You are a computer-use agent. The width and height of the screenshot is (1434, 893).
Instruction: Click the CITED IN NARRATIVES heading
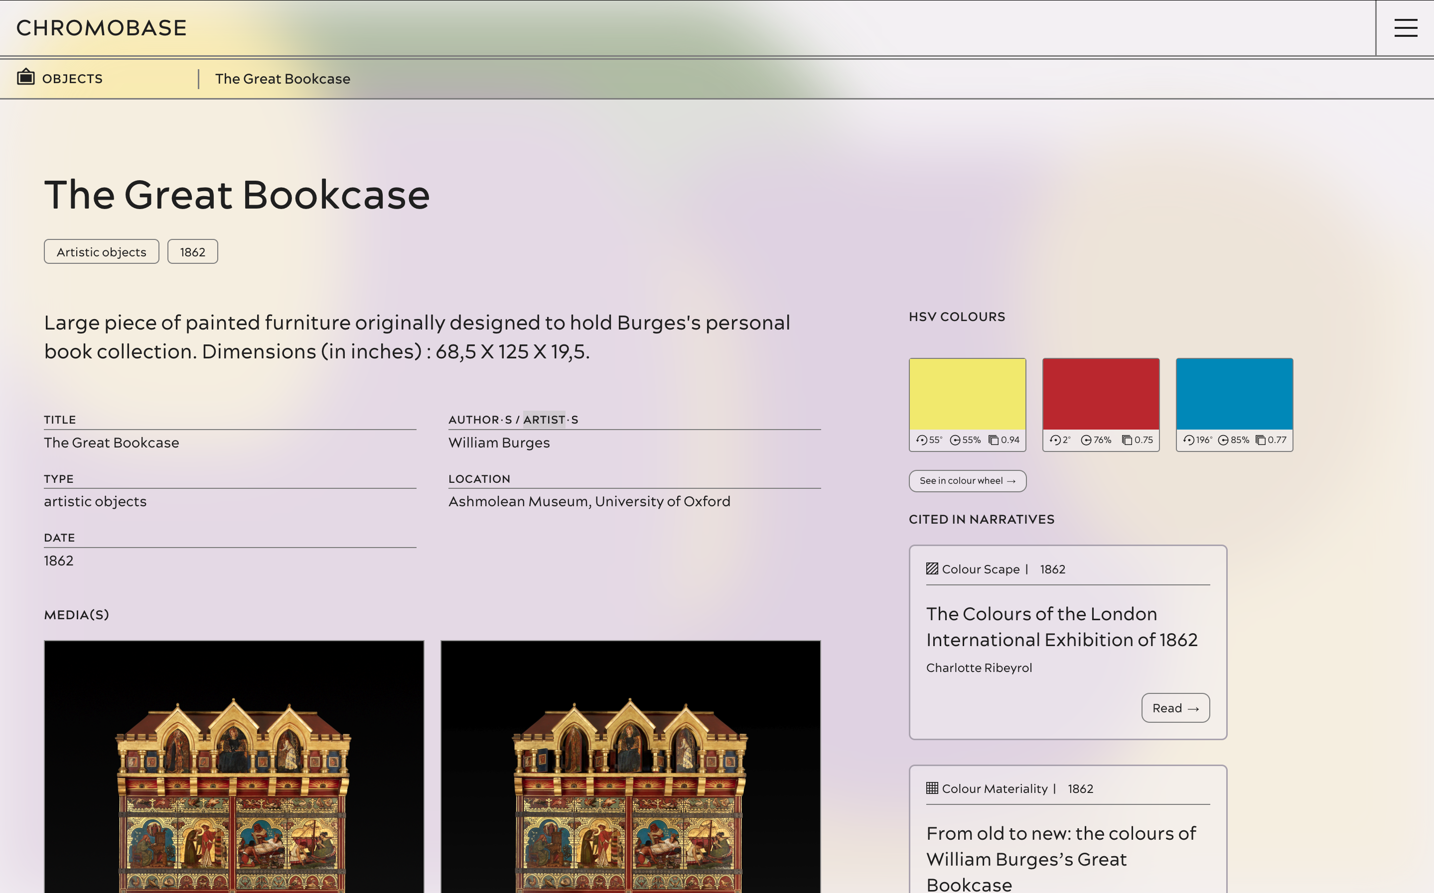click(x=981, y=519)
